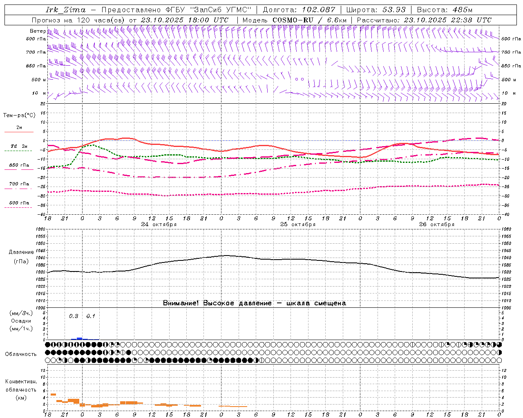Click the precipitation value 0.1
This screenshot has width=523, height=418.
click(91, 316)
